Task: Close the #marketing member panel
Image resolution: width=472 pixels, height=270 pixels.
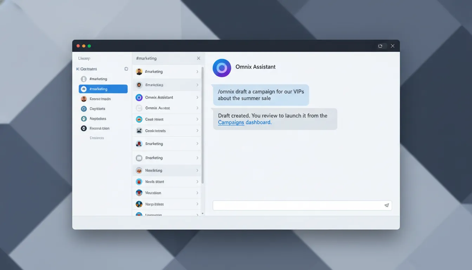Action: pyautogui.click(x=198, y=58)
